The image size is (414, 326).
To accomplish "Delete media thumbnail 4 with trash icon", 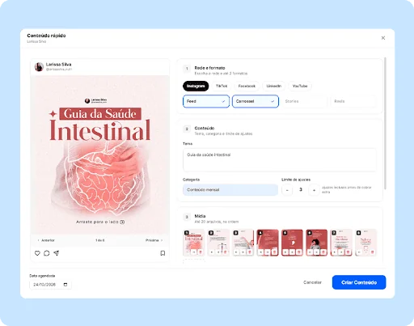I will click(274, 252).
